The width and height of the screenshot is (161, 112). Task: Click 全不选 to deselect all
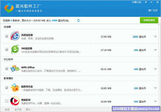click(18, 109)
